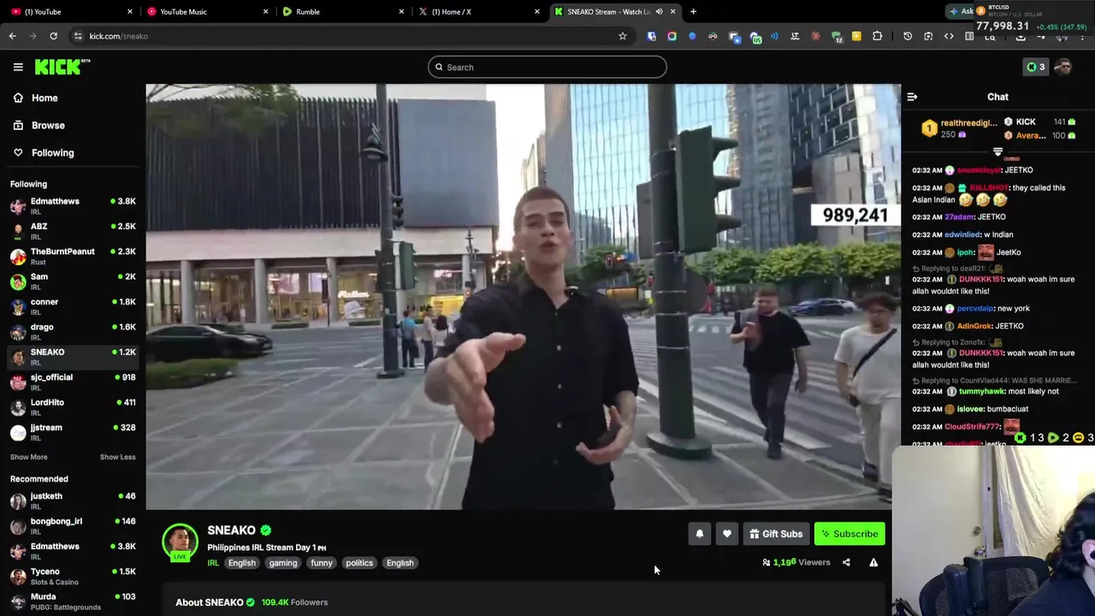Toggle the notification bell for SNEAKO
1095x616 pixels.
(700, 534)
